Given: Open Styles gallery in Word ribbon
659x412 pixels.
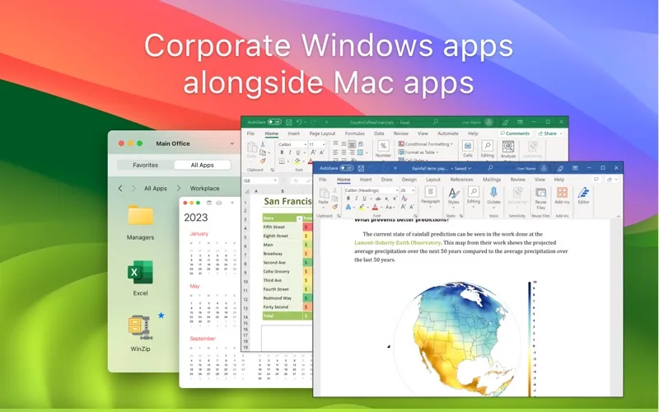Looking at the screenshot, I should tap(453, 196).
